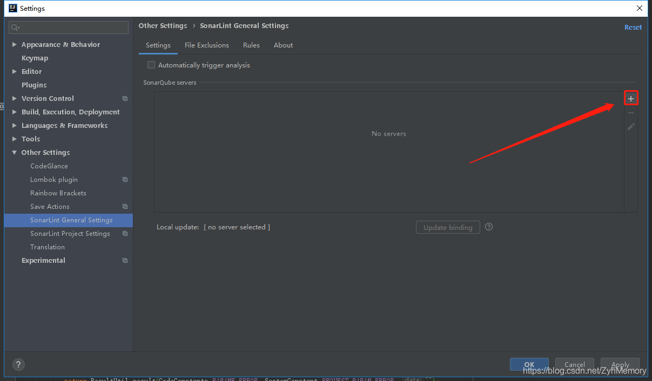Click the Cancel button
Image resolution: width=652 pixels, height=381 pixels.
[x=575, y=364]
